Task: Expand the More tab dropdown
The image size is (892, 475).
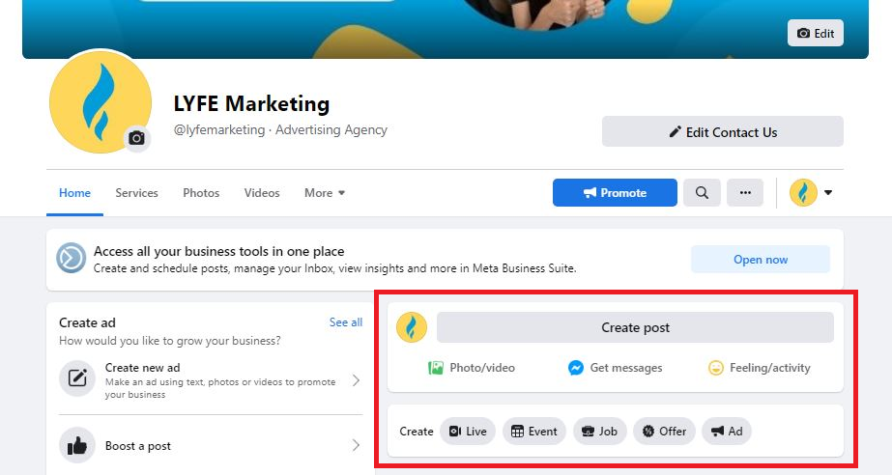Action: (325, 193)
